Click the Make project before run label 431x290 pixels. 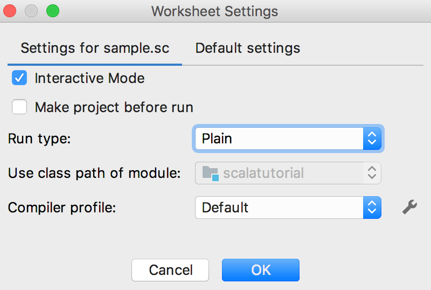pos(114,107)
